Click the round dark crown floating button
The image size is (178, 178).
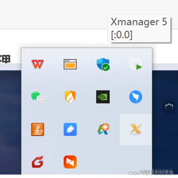click(x=169, y=107)
